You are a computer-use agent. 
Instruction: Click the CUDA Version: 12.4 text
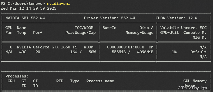(177, 18)
